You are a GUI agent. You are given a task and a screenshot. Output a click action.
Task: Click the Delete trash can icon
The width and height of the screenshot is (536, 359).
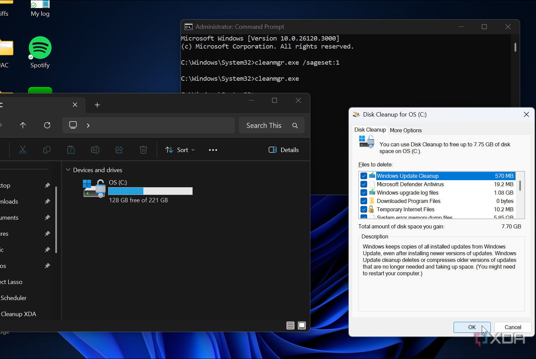tap(143, 150)
